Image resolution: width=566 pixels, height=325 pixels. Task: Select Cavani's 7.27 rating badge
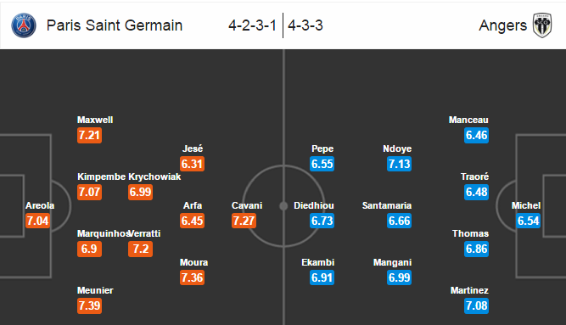(x=244, y=221)
